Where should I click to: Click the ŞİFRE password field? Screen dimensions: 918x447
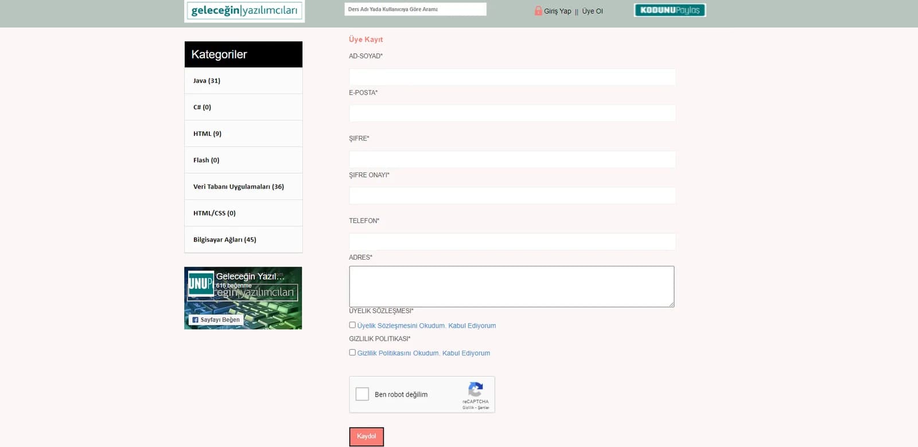512,159
